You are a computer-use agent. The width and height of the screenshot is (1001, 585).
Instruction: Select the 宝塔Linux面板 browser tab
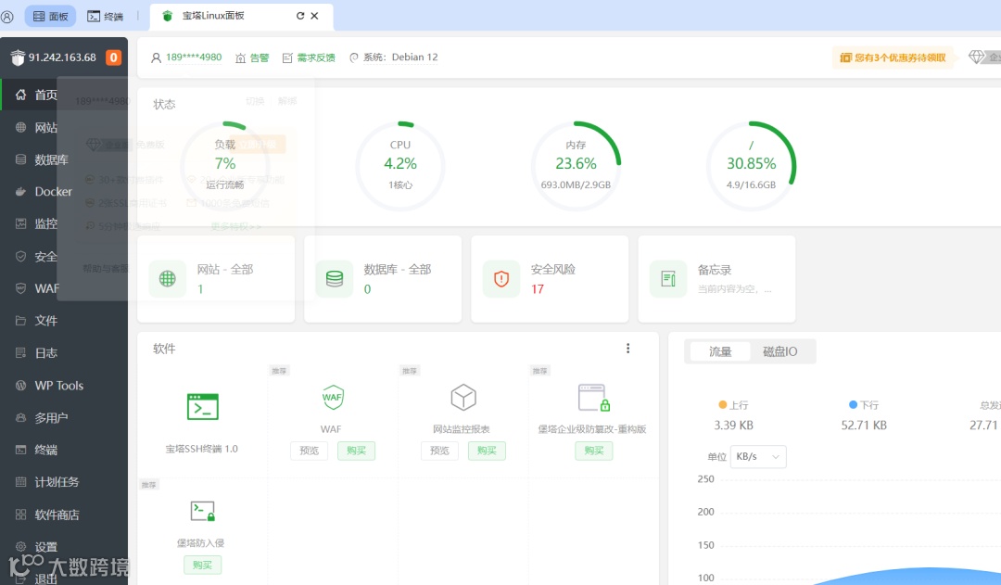pyautogui.click(x=241, y=16)
